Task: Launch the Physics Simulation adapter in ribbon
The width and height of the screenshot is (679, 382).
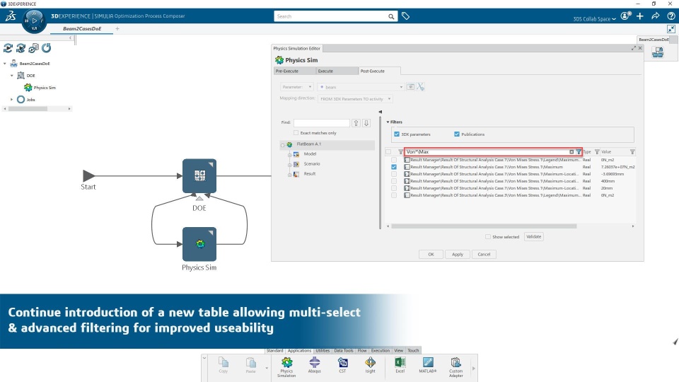Action: pos(286,367)
